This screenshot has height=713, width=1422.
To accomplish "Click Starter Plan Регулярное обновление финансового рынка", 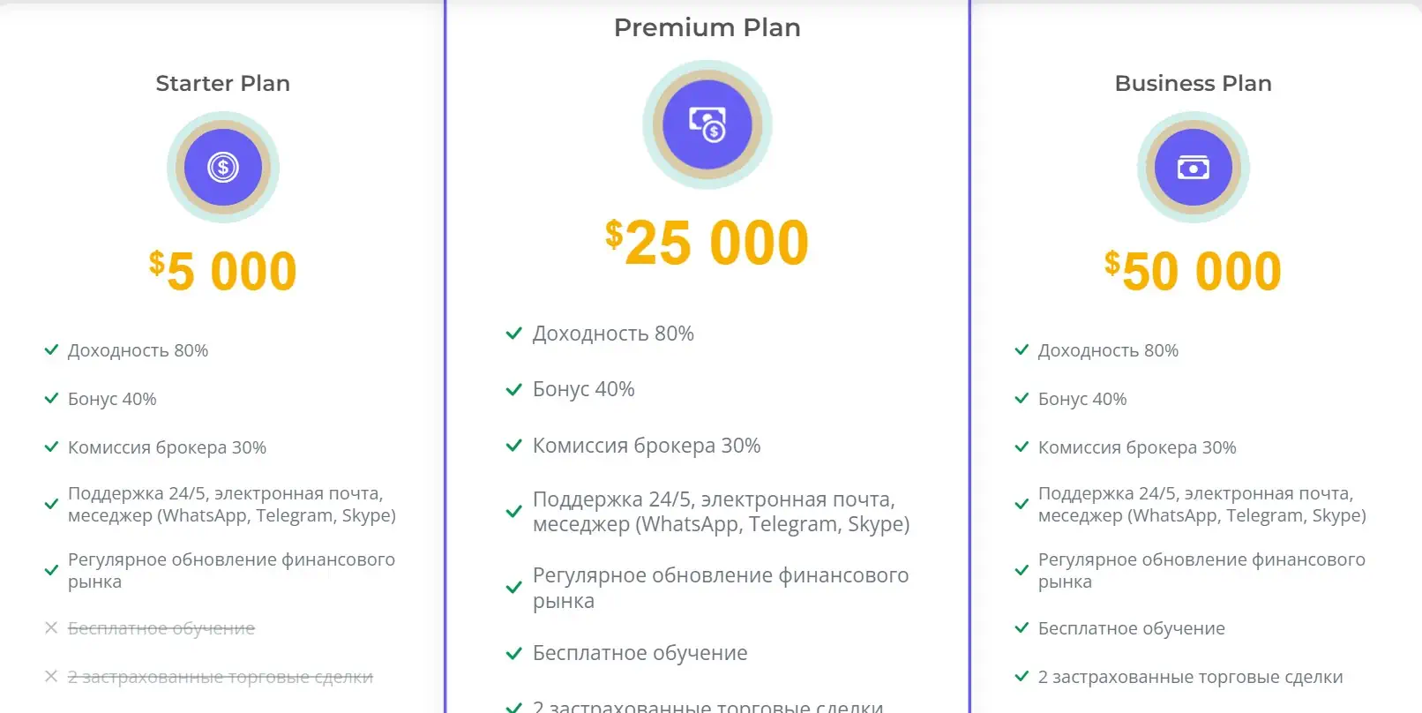I will click(x=231, y=570).
